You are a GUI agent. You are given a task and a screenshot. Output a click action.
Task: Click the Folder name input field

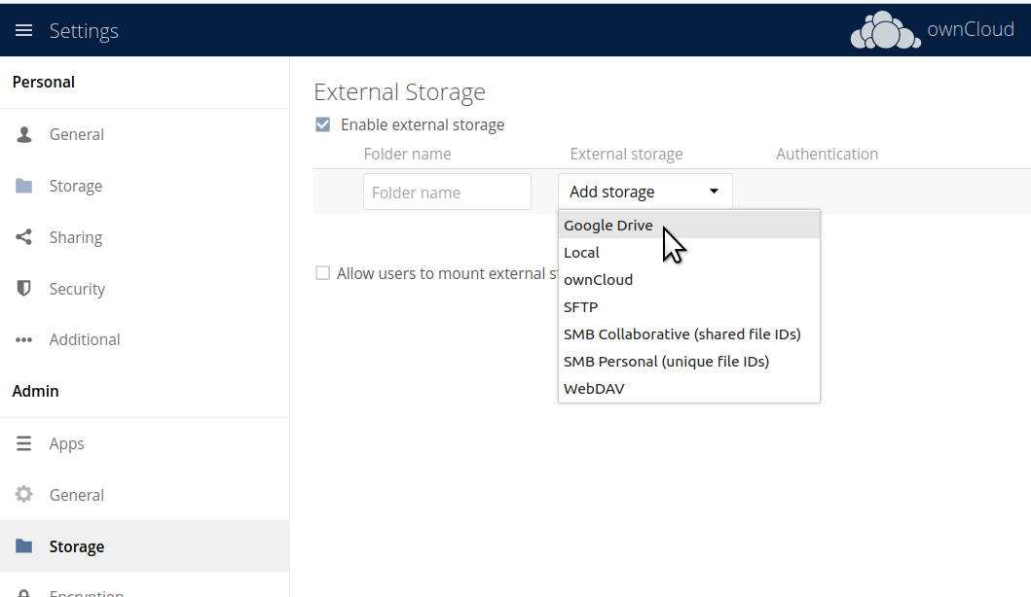pos(447,192)
